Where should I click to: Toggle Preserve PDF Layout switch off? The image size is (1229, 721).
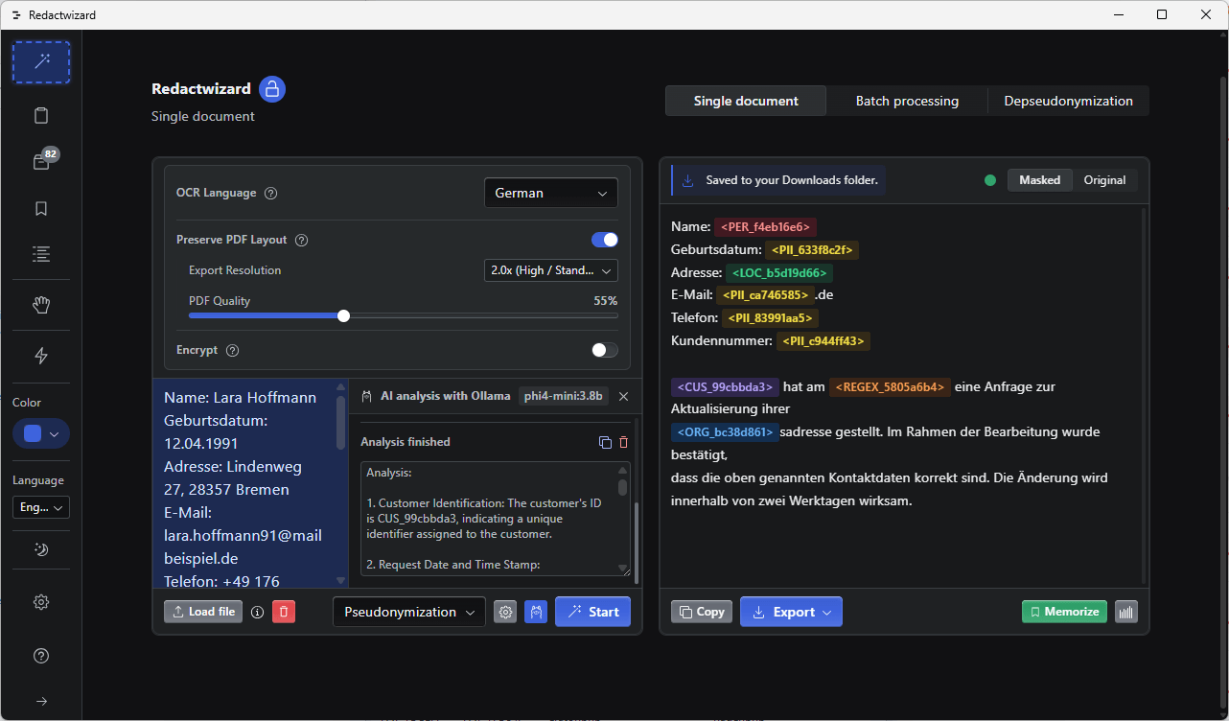pyautogui.click(x=605, y=240)
